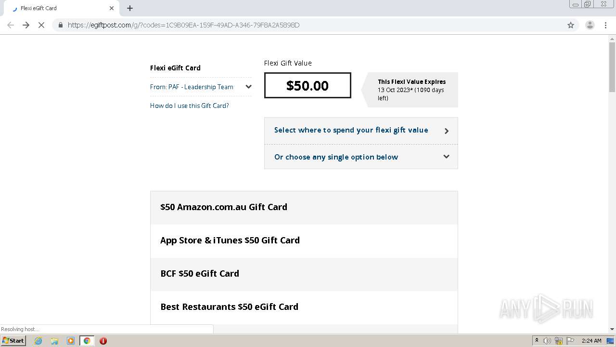Image resolution: width=616 pixels, height=347 pixels.
Task: Switch to the Flexi eGift Card tab
Action: tap(58, 8)
